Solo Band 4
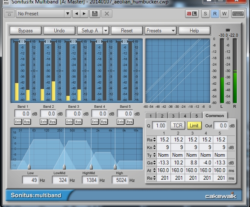 coord(95,122)
